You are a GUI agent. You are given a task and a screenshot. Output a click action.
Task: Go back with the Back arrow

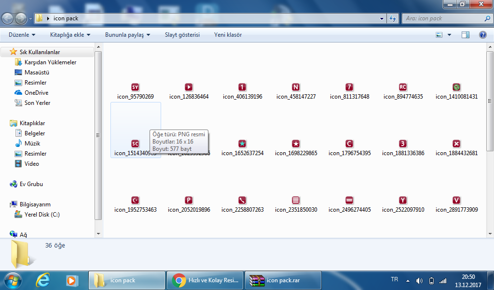click(8, 19)
